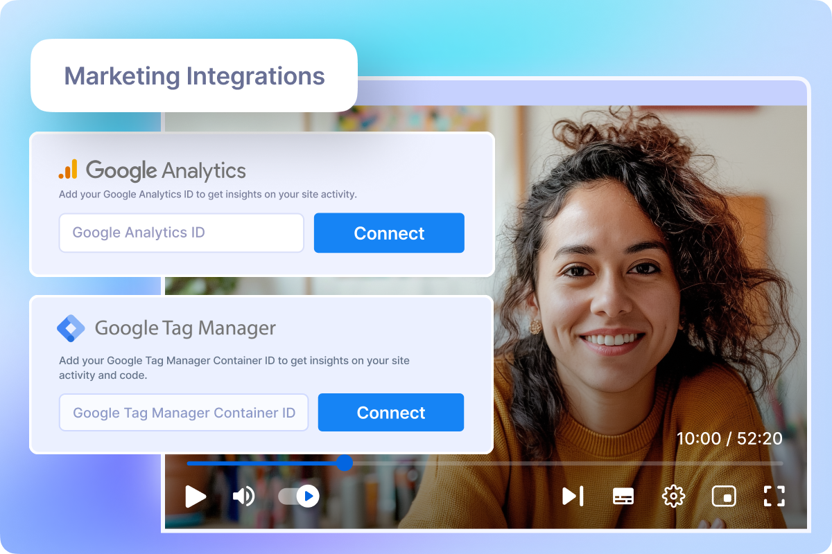Connect the Google Tag Manager integration
This screenshot has height=554, width=832.
(391, 413)
